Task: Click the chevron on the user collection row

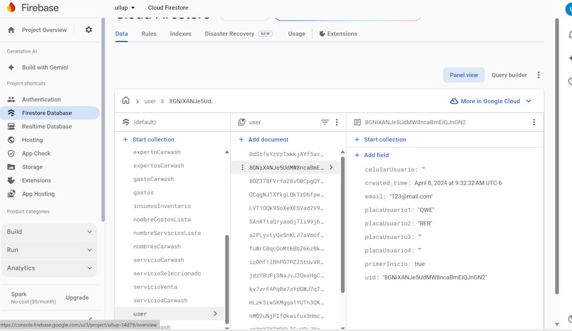Action: pos(215,313)
